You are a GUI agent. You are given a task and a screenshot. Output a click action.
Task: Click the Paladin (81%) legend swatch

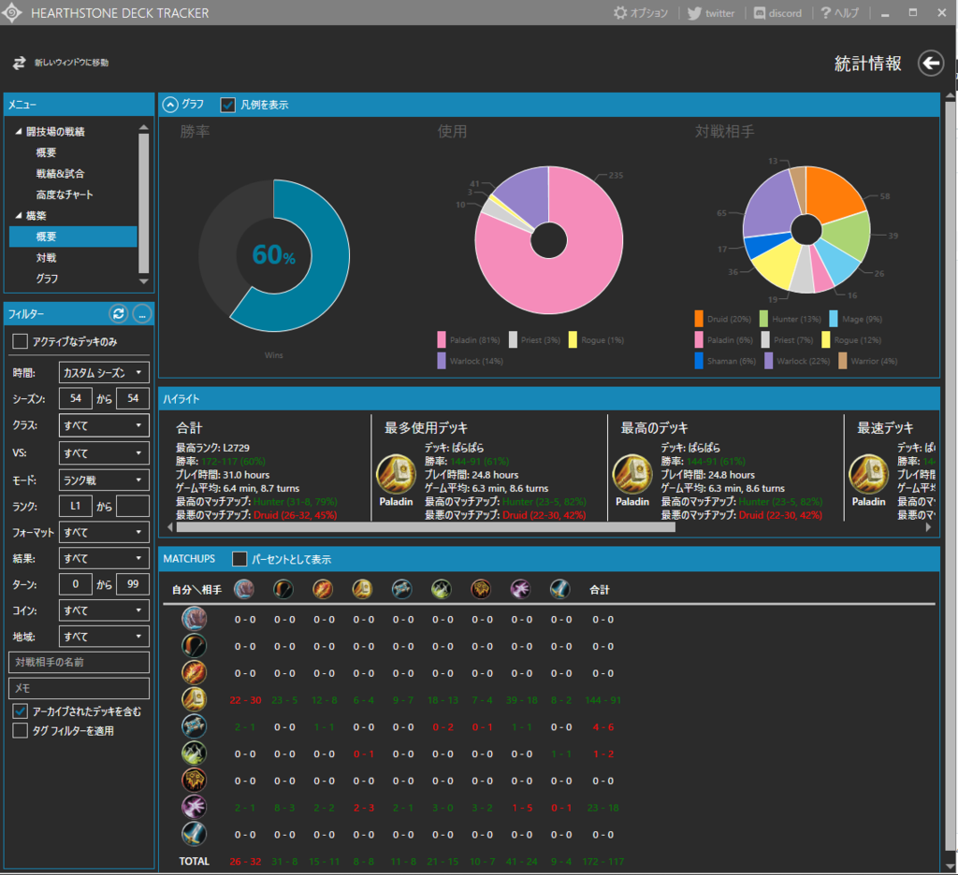pos(442,339)
